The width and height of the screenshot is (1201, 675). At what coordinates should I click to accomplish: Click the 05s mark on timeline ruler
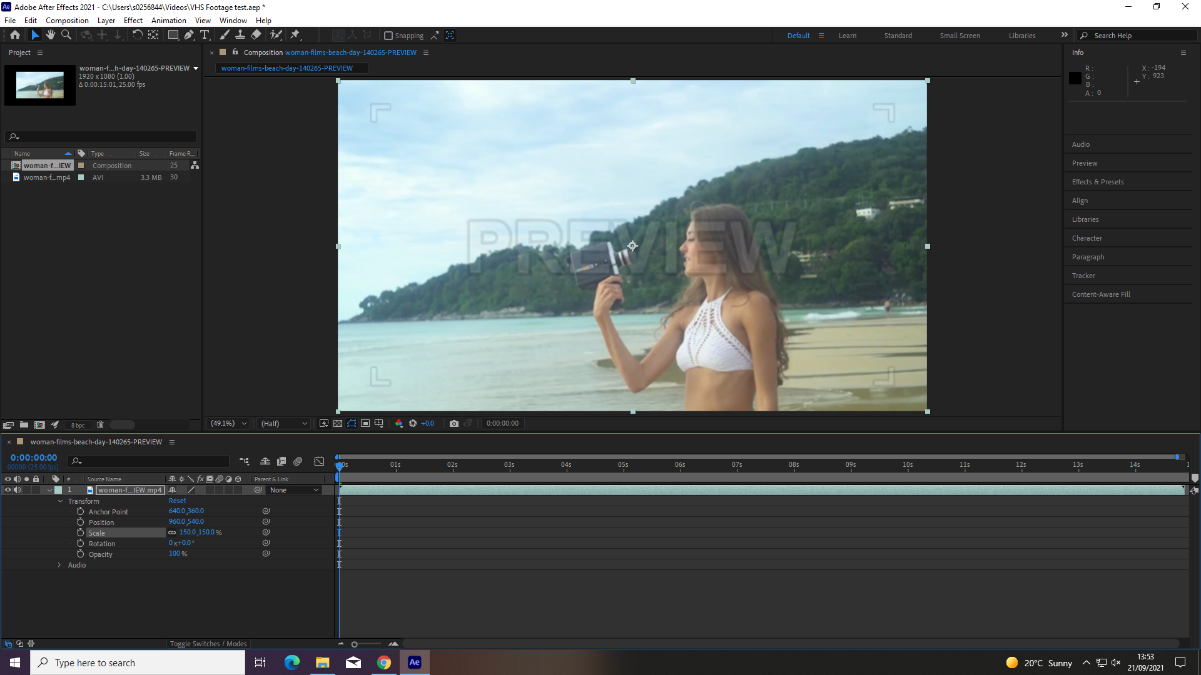[x=623, y=464]
